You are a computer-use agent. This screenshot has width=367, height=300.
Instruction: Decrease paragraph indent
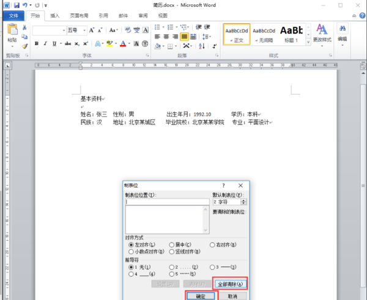[198, 27]
